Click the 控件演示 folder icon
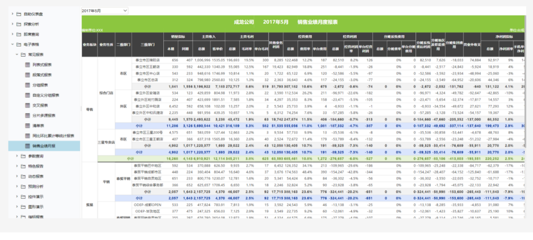Screen dimensions: 533x240 pos(23,197)
